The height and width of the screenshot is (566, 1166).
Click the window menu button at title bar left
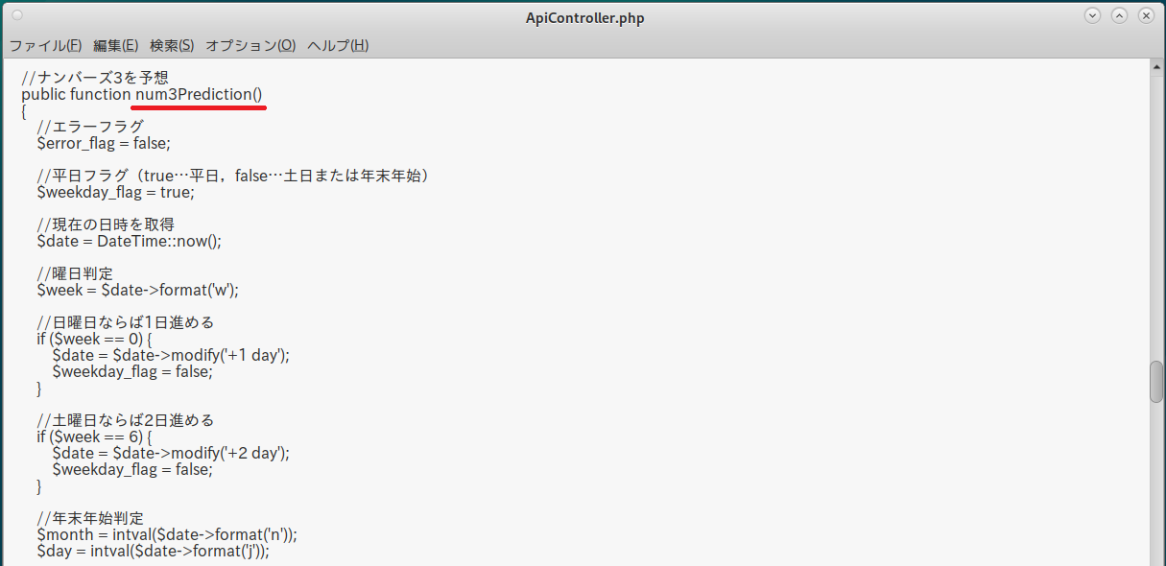pyautogui.click(x=17, y=16)
